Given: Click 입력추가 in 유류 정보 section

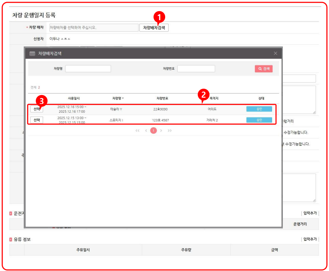Looking at the screenshot, I should point(310,239).
